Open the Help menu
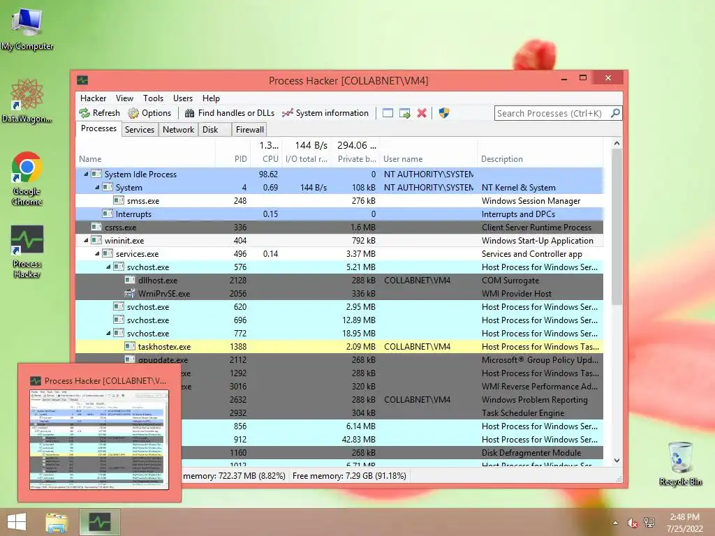 211,98
